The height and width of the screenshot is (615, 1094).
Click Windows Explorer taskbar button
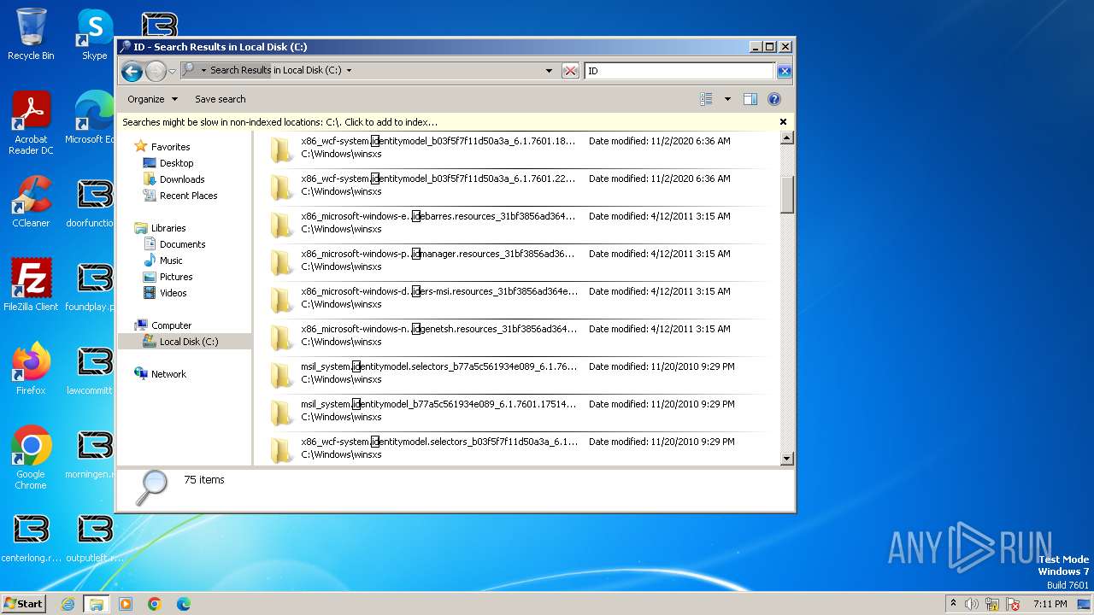tap(97, 604)
